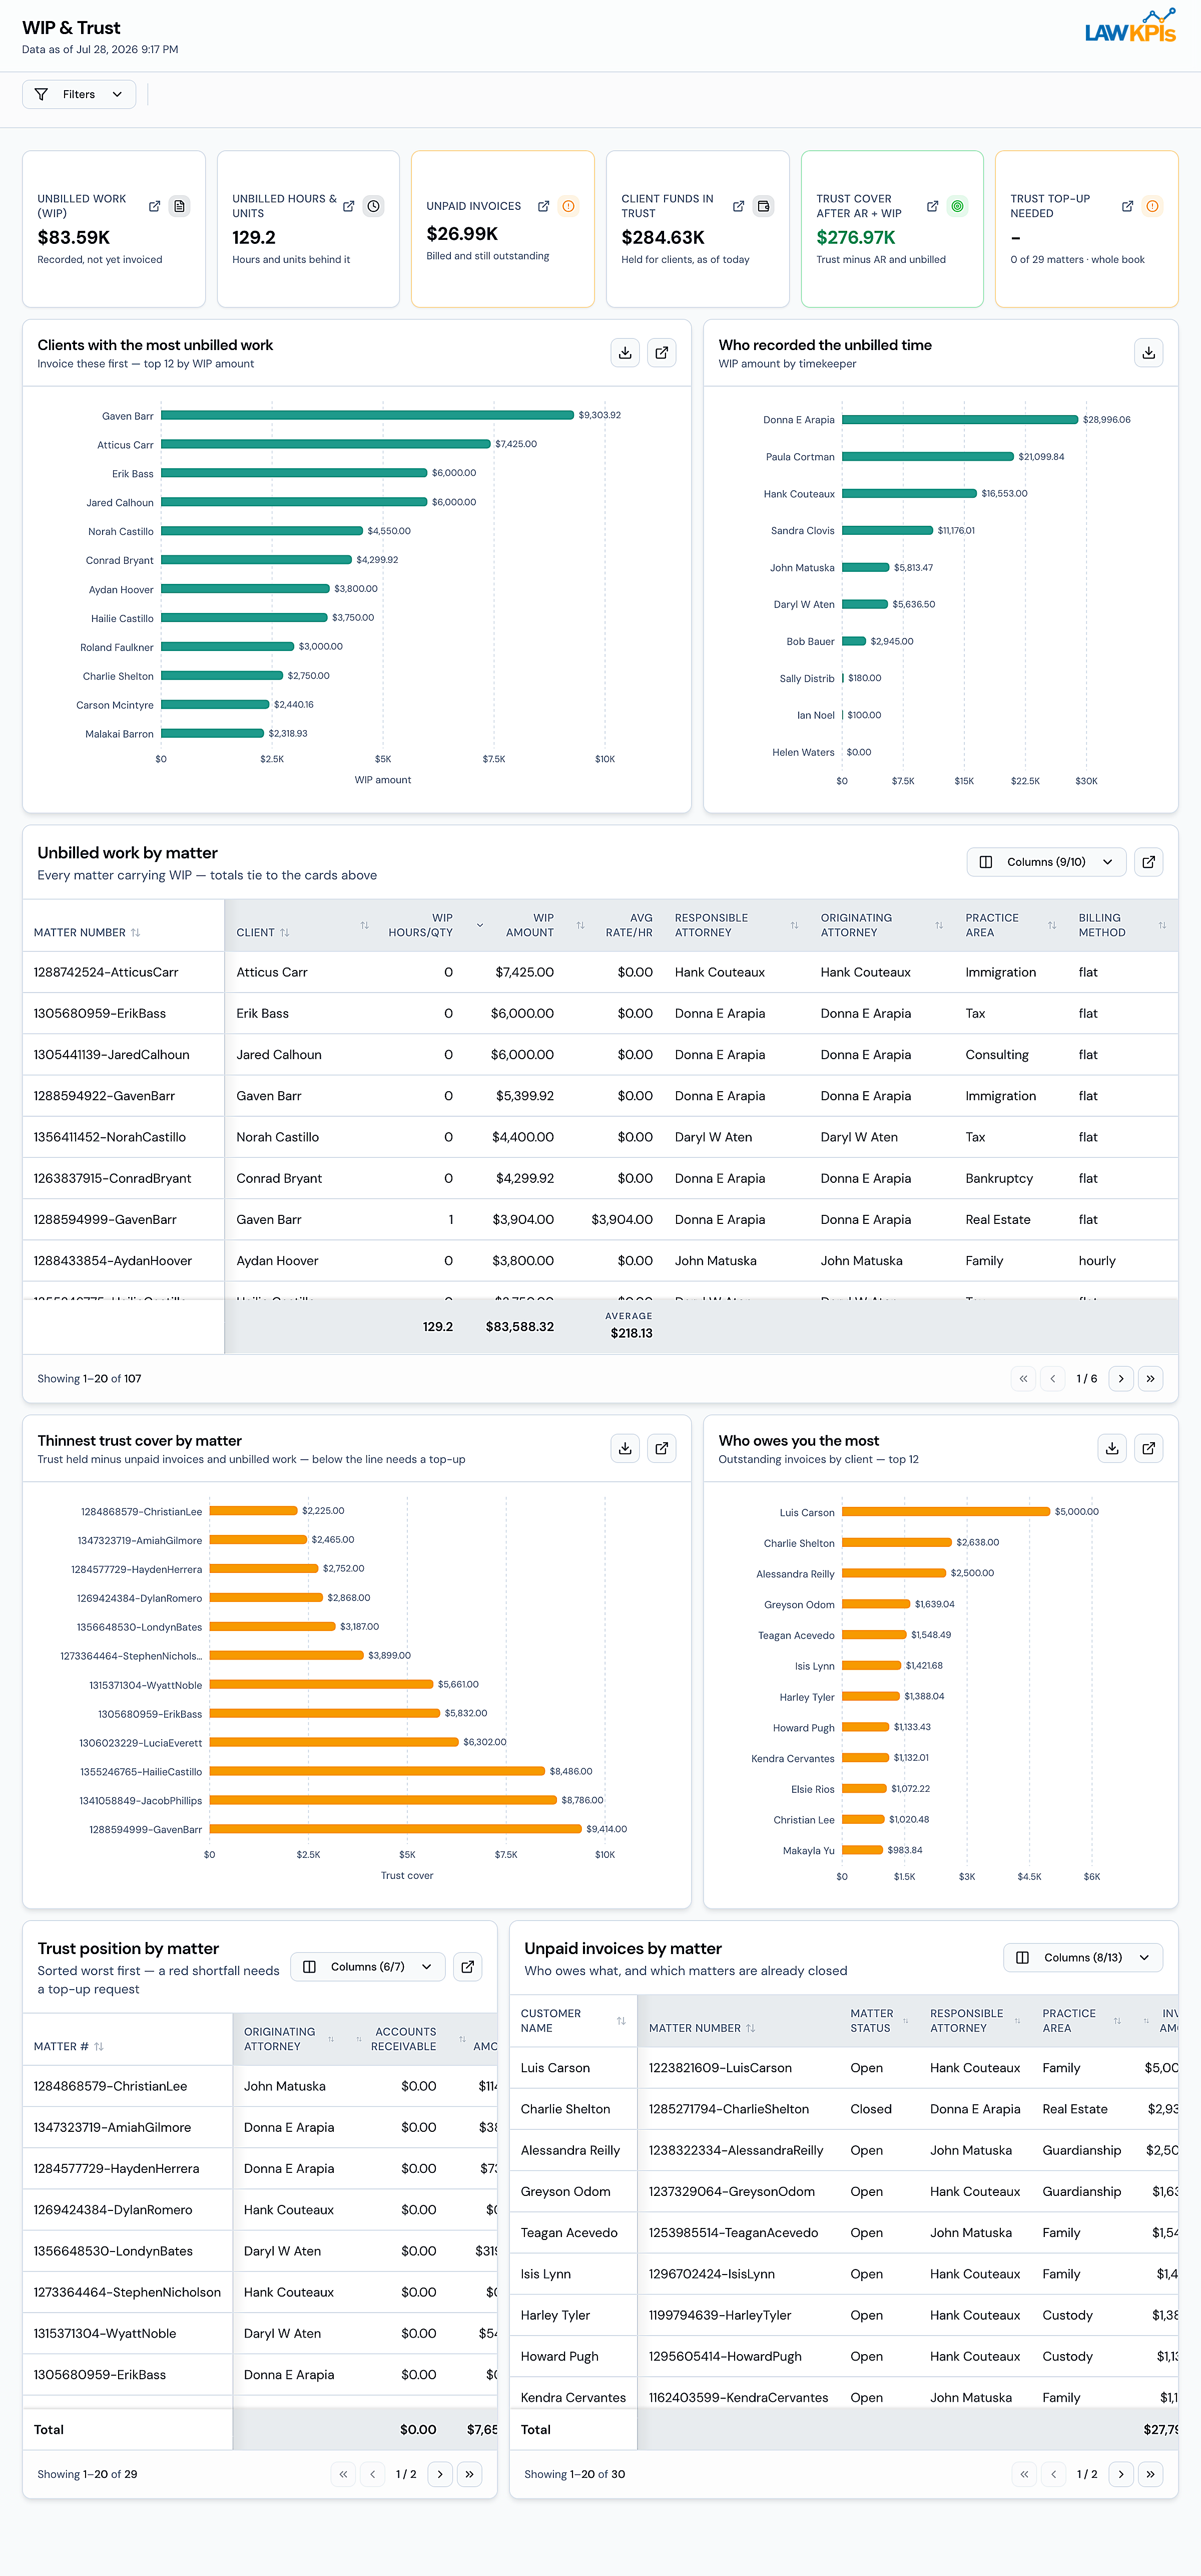Click the warning icon on Unpaid Invoices card
This screenshot has width=1201, height=2576.
coord(568,206)
